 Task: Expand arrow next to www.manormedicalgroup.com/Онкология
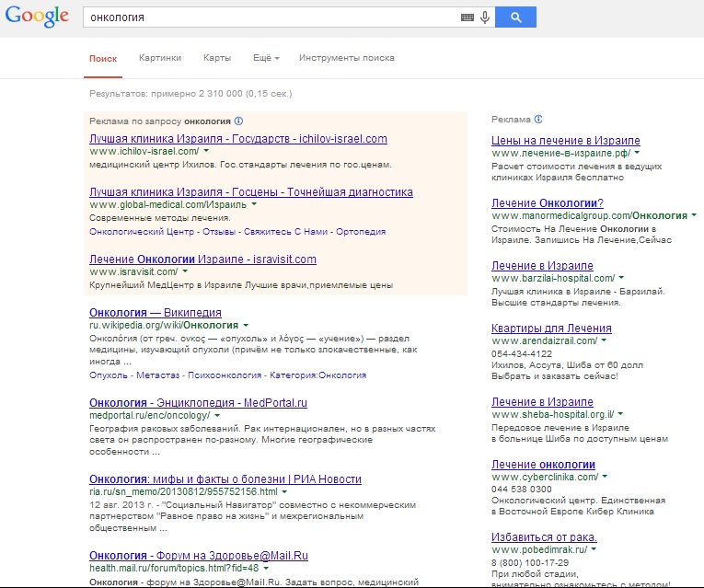694,215
